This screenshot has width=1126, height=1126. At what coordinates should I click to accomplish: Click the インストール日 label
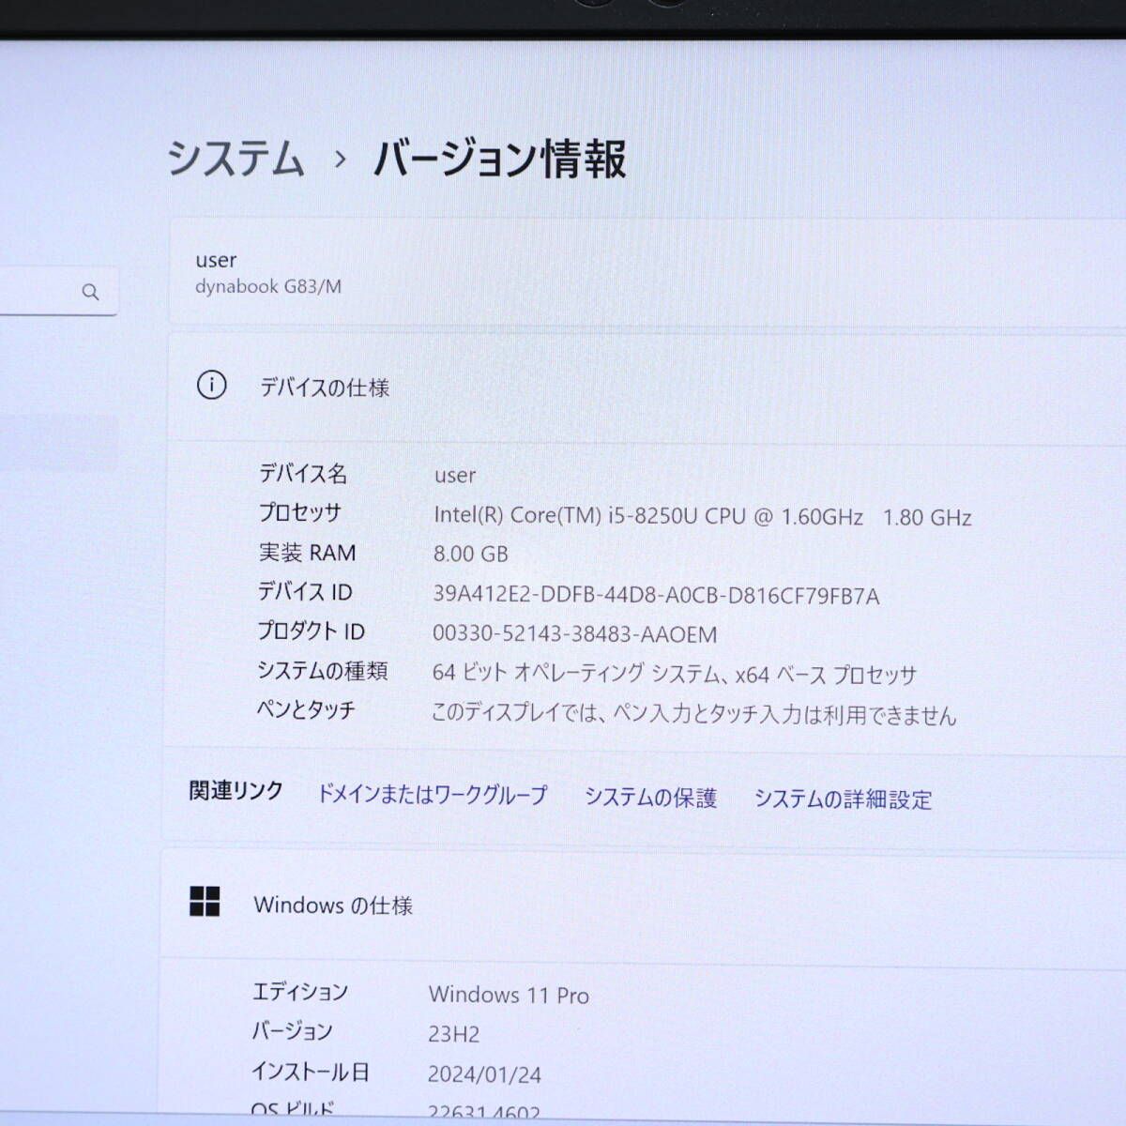311,1072
